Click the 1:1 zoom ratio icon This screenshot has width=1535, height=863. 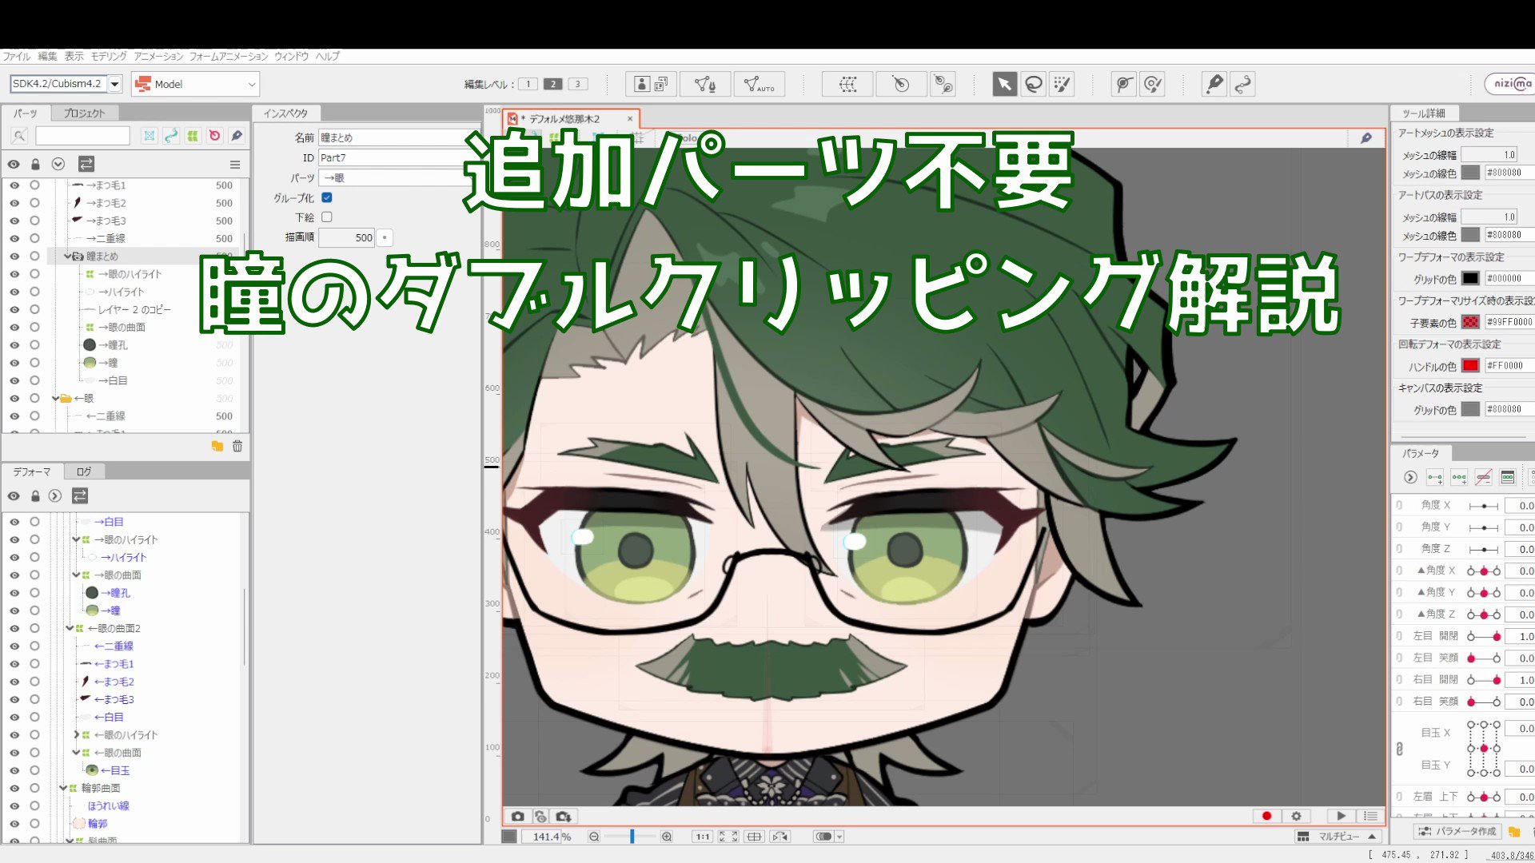pos(703,836)
